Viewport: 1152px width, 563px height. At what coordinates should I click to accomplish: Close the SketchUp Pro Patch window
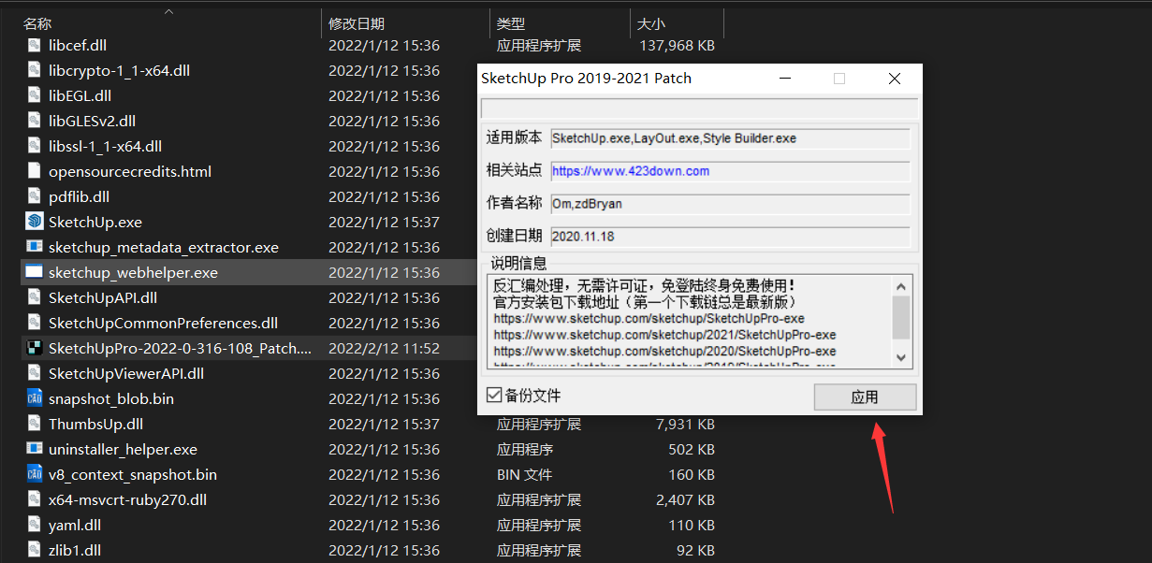click(895, 79)
